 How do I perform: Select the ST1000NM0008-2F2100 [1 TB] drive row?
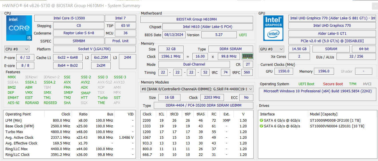click(317, 120)
